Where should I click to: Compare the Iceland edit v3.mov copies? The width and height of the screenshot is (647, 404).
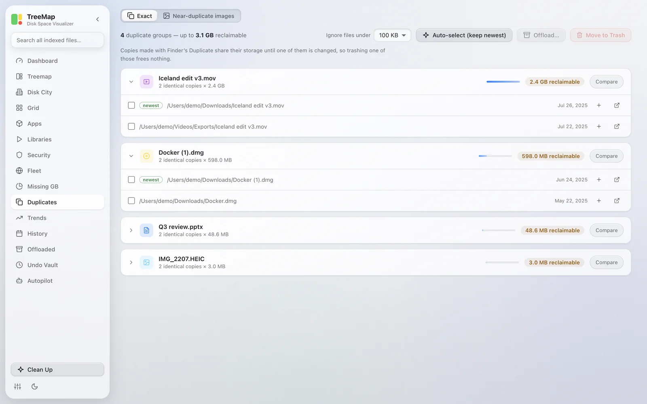point(607,82)
